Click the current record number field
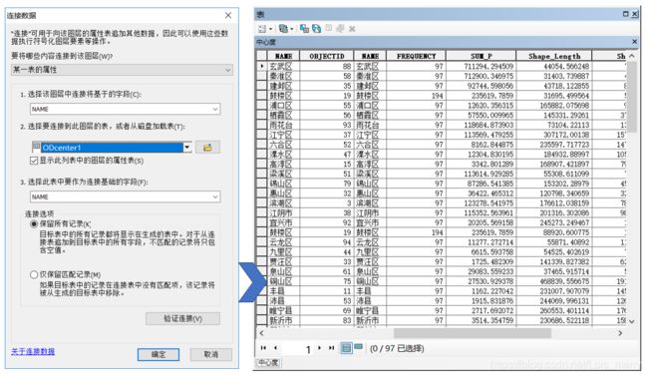The image size is (648, 377). point(298,349)
